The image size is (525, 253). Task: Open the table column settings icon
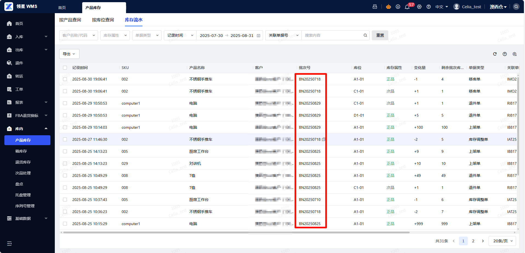[515, 54]
